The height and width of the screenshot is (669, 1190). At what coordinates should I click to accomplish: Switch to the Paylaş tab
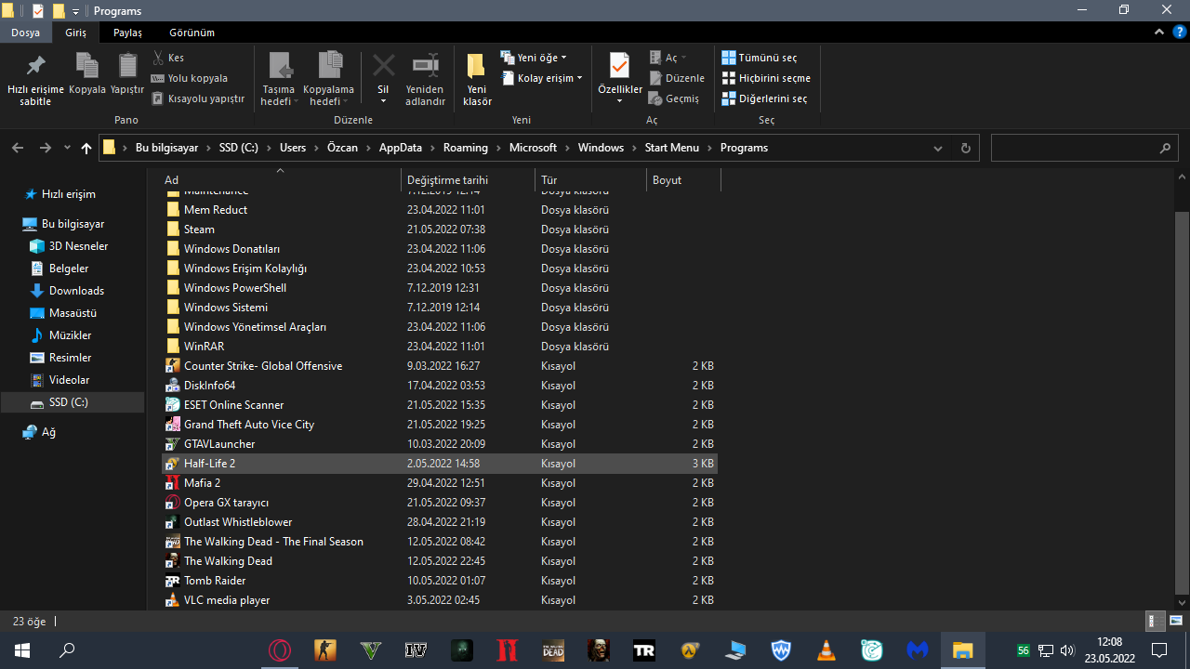point(127,33)
